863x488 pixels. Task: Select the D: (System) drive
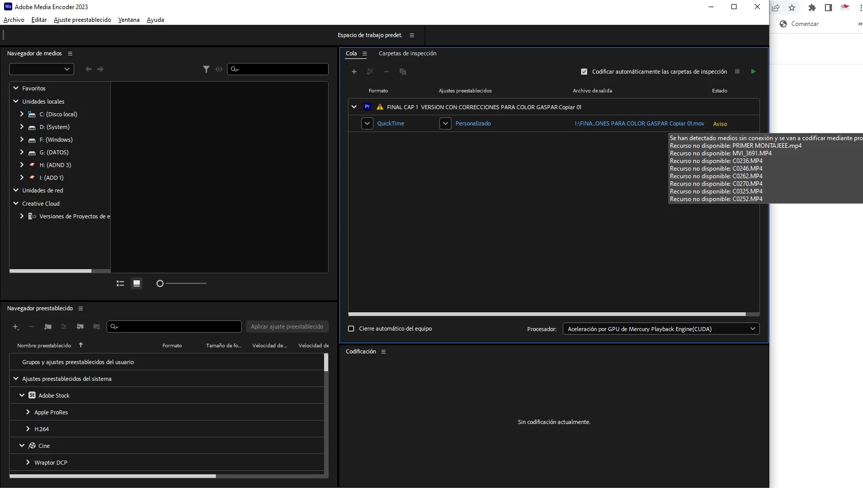(54, 127)
